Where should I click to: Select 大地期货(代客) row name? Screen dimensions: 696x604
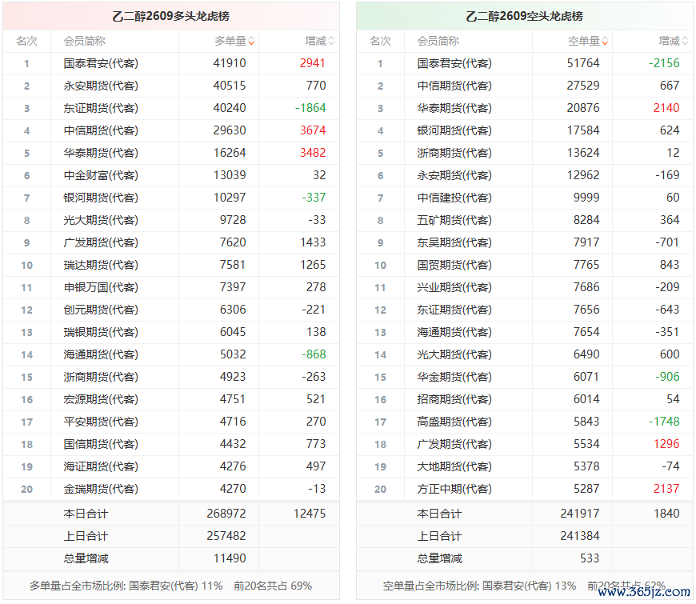pos(454,466)
